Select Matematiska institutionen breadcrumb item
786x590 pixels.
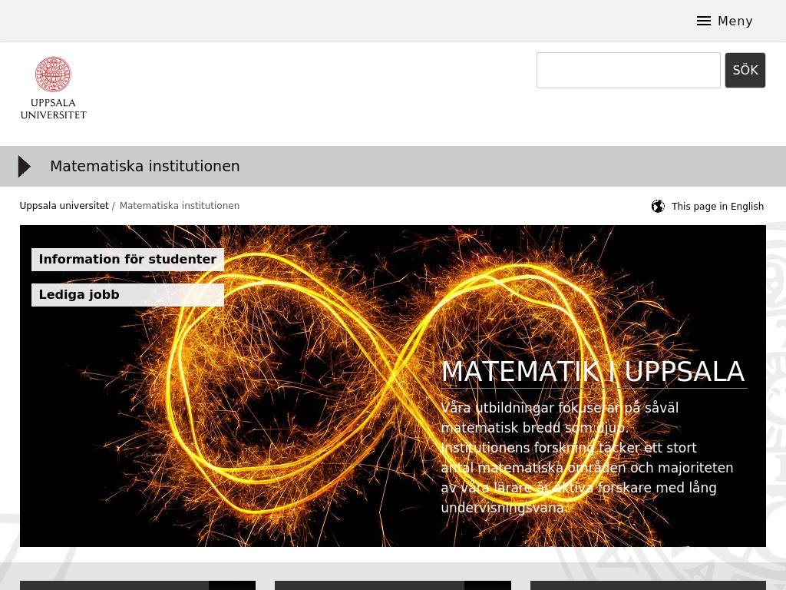point(179,206)
